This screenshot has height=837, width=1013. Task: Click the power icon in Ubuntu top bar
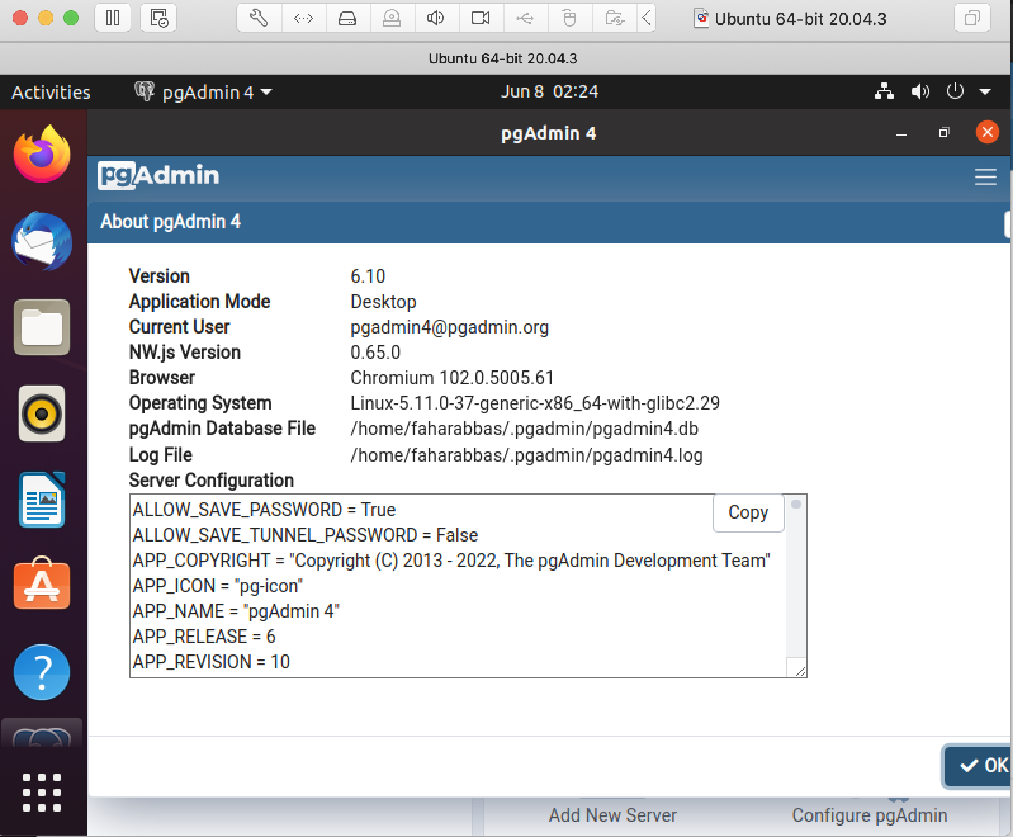pyautogui.click(x=955, y=92)
